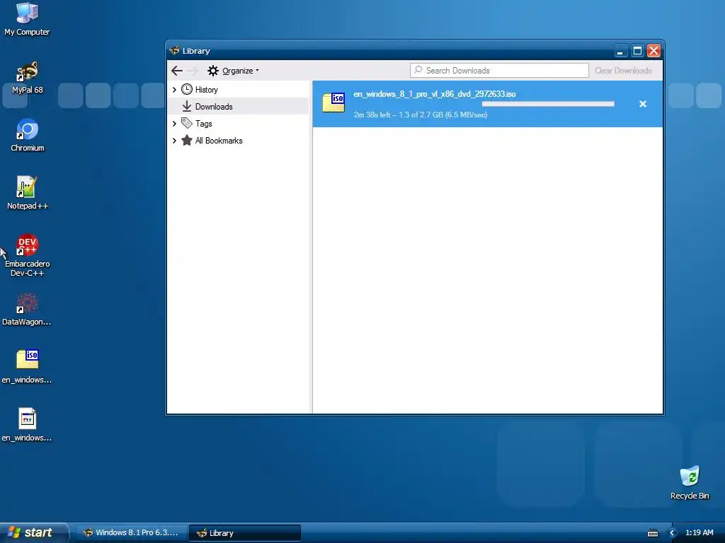Click the History clock icon
The width and height of the screenshot is (725, 543).
(x=187, y=89)
